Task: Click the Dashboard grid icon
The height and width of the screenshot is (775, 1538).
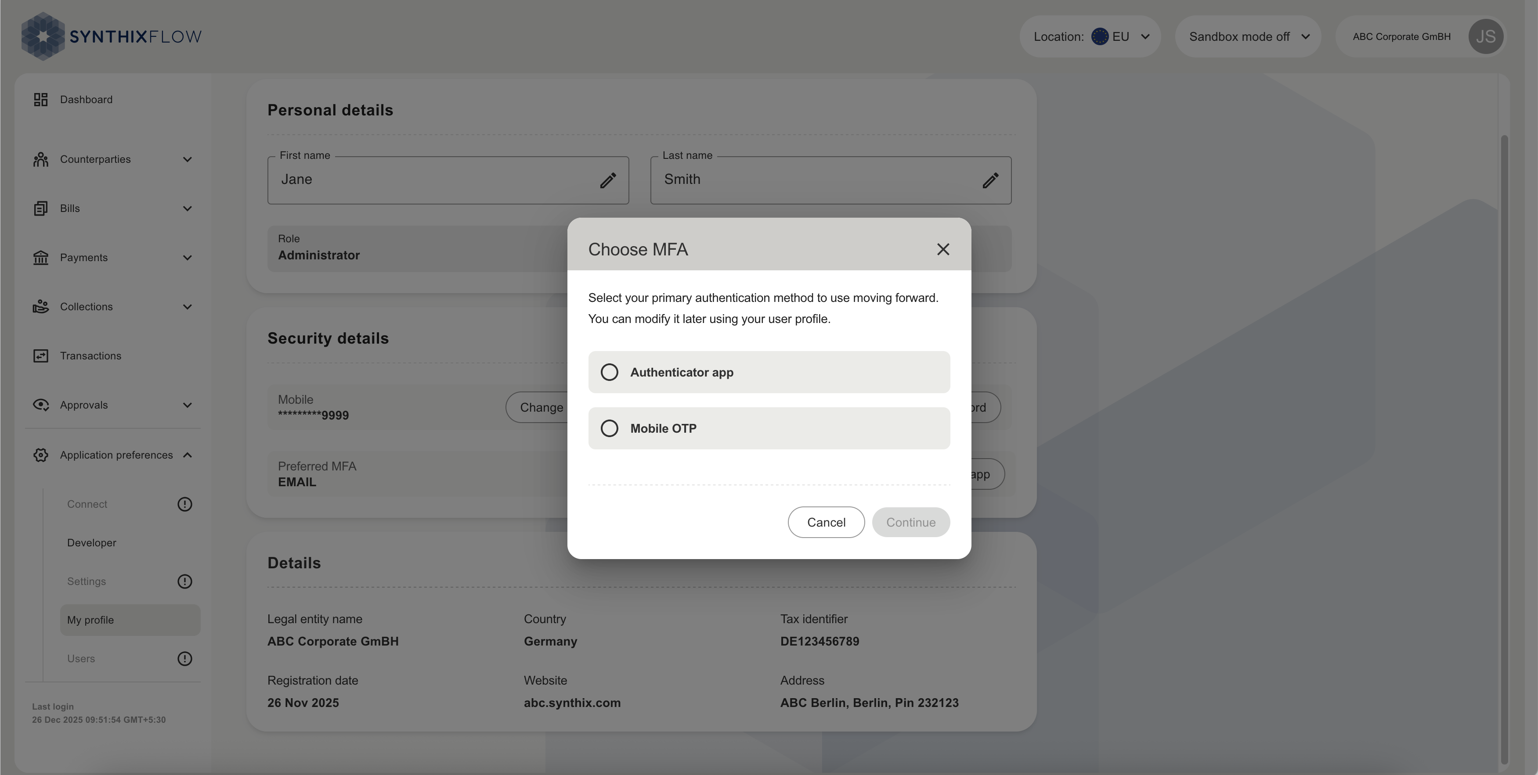Action: tap(40, 100)
